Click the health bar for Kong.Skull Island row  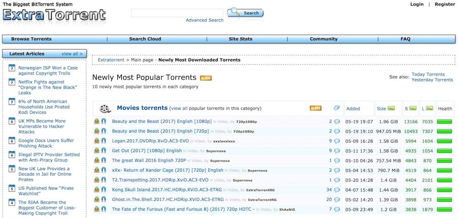444,190
